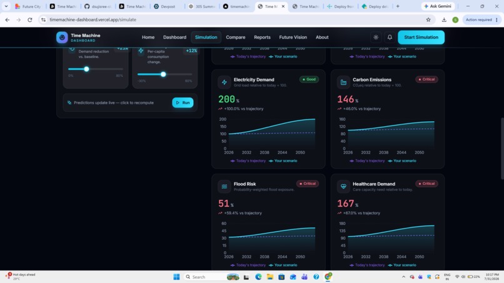
Task: Open the browser downloads icon
Action: 444,19
